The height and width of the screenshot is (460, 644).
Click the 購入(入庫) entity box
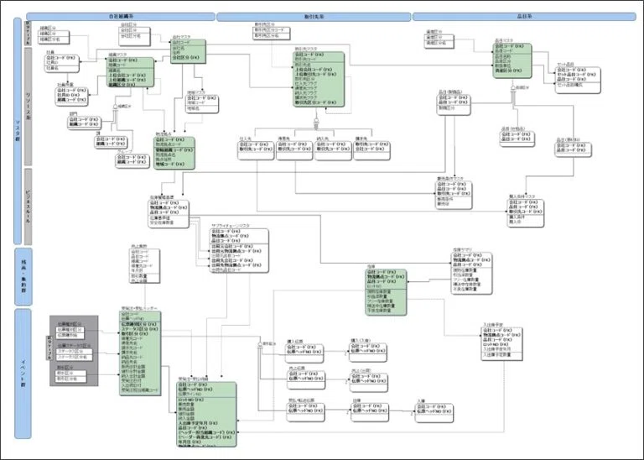[x=367, y=353]
